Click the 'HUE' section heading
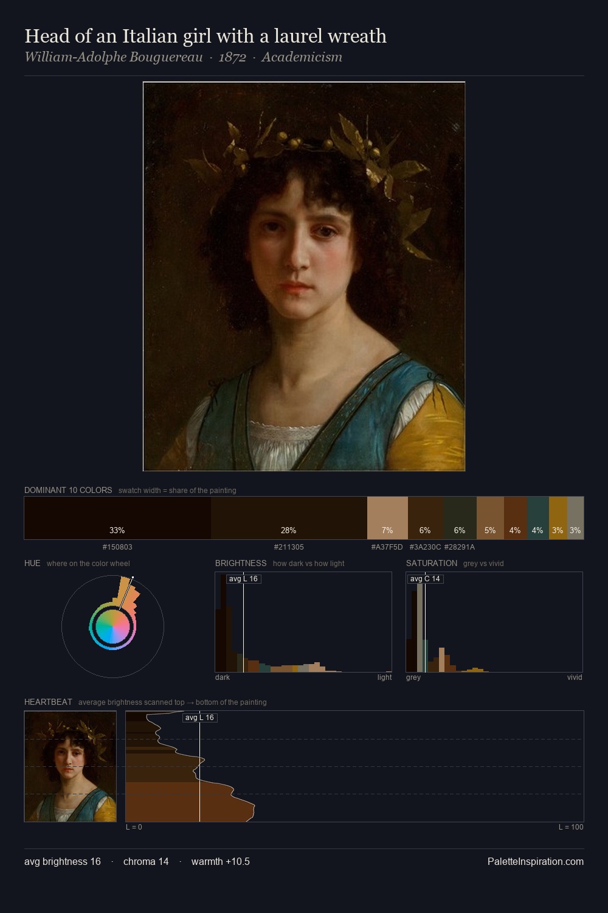 [32, 563]
